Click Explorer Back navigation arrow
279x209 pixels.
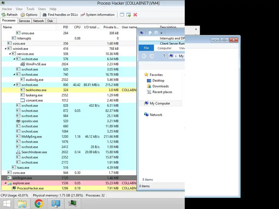[x=144, y=56]
